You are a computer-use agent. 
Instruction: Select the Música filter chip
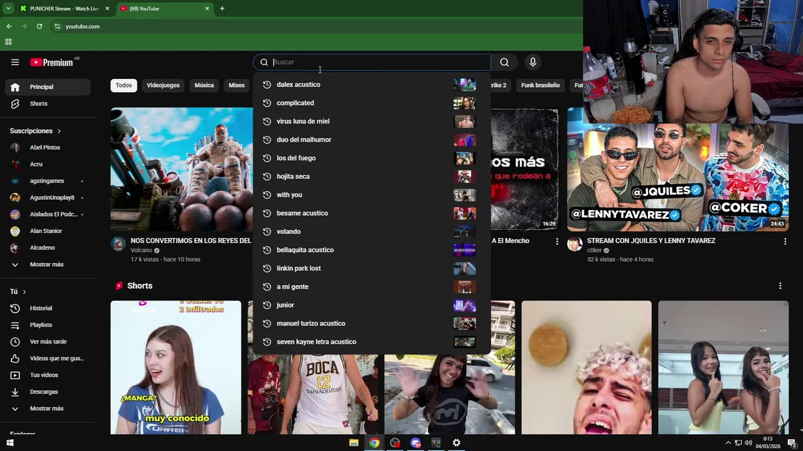(204, 85)
